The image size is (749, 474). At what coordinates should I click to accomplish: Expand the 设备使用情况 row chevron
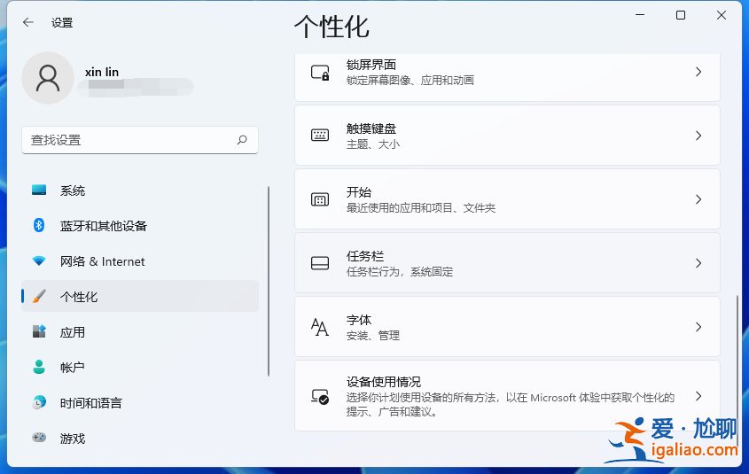click(x=698, y=396)
